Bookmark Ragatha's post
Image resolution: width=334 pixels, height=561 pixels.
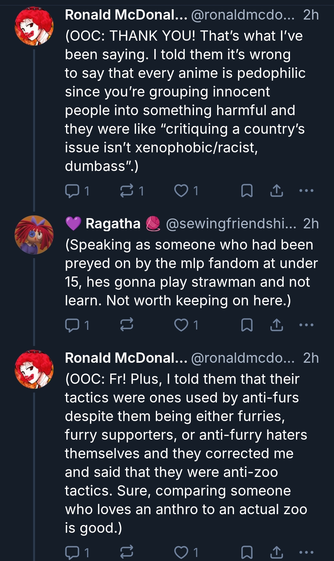[x=247, y=325]
